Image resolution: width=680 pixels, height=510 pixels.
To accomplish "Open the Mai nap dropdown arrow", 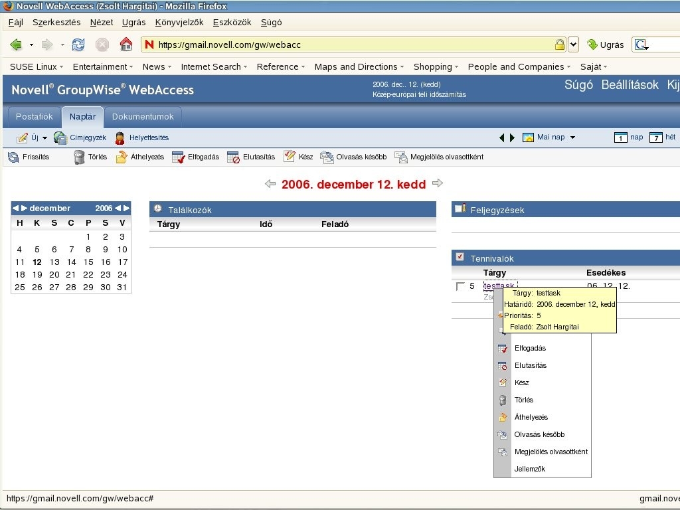I will [572, 137].
